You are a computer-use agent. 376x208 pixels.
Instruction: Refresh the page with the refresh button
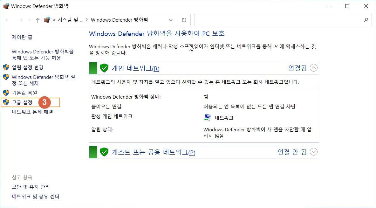pyautogui.click(x=184, y=20)
